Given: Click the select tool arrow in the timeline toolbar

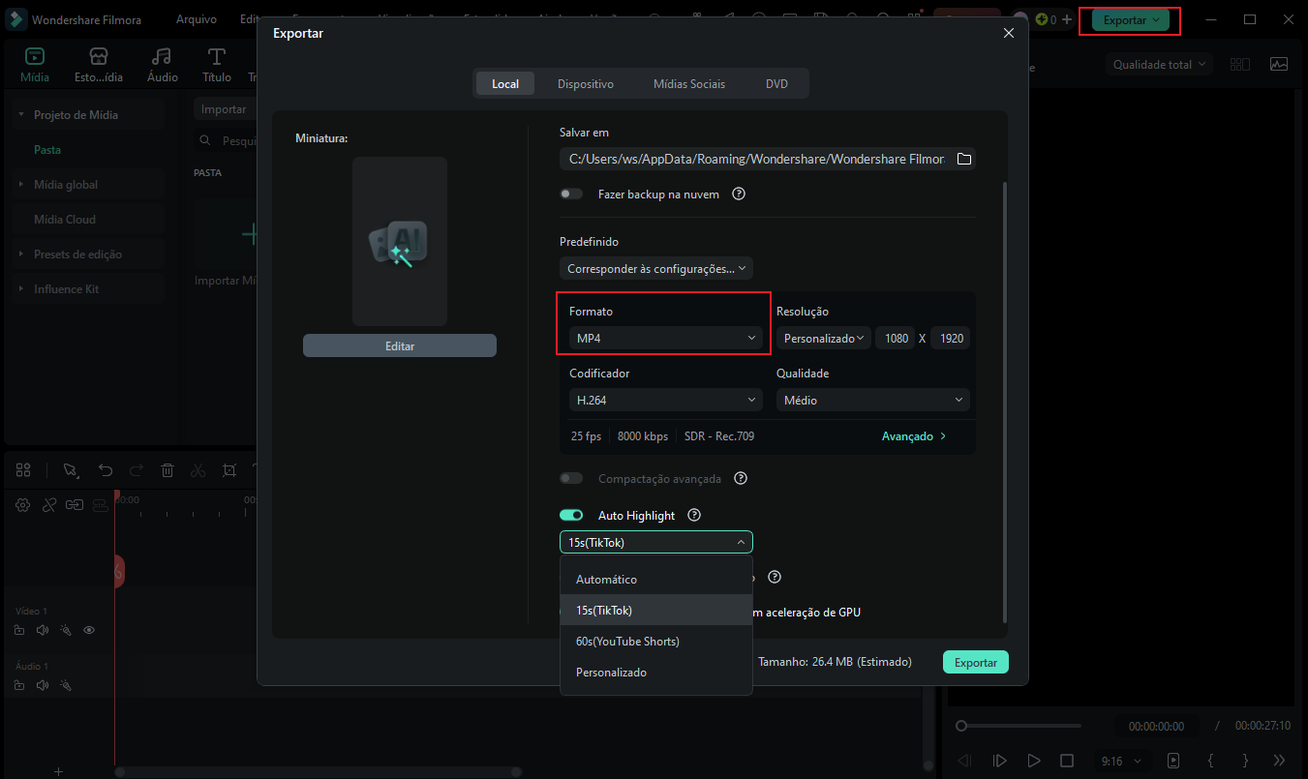Looking at the screenshot, I should tap(71, 470).
